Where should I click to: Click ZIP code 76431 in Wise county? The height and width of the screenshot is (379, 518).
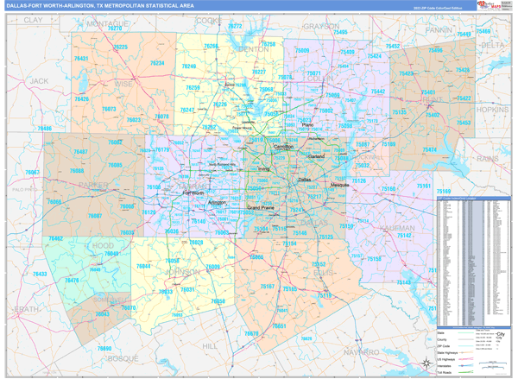(81, 59)
